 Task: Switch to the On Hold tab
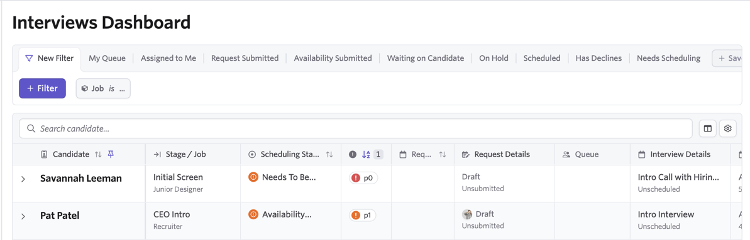pos(494,58)
